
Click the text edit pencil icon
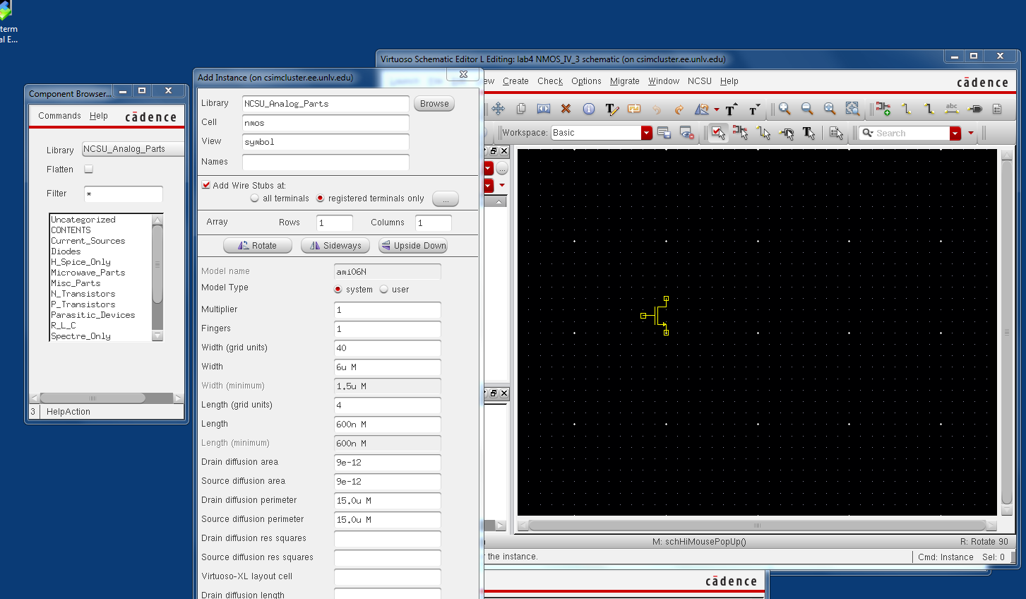(x=612, y=109)
